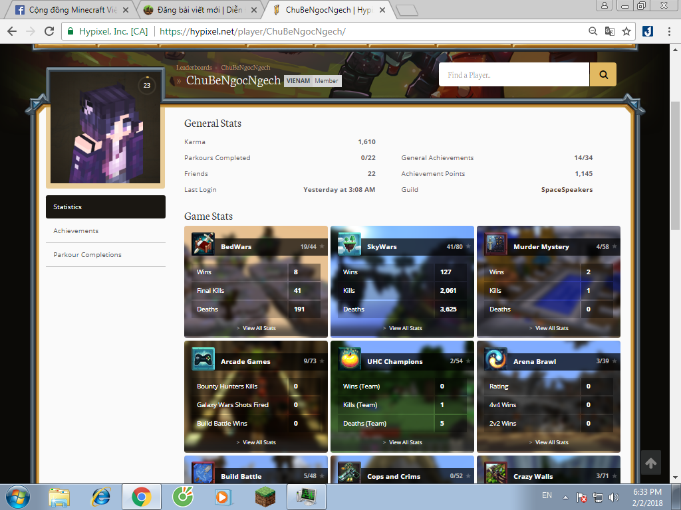The image size is (681, 510).
Task: Click the Find a Player search field
Action: pyautogui.click(x=514, y=74)
